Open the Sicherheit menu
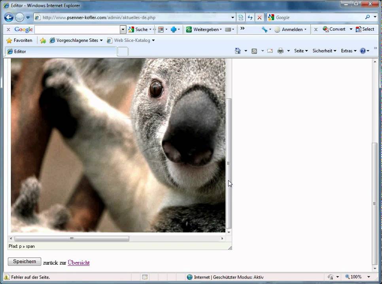Image resolution: width=382 pixels, height=284 pixels. point(324,51)
